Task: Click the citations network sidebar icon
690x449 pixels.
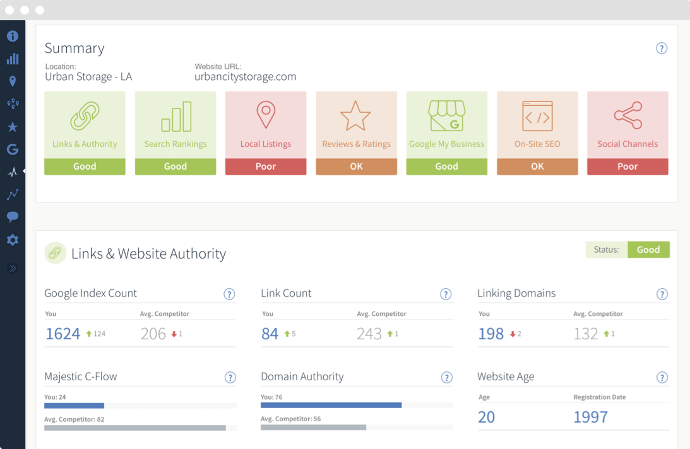Action: [x=12, y=104]
